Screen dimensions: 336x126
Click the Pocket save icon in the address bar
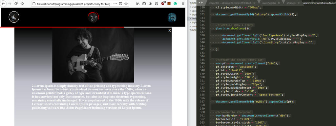pos(121,4)
